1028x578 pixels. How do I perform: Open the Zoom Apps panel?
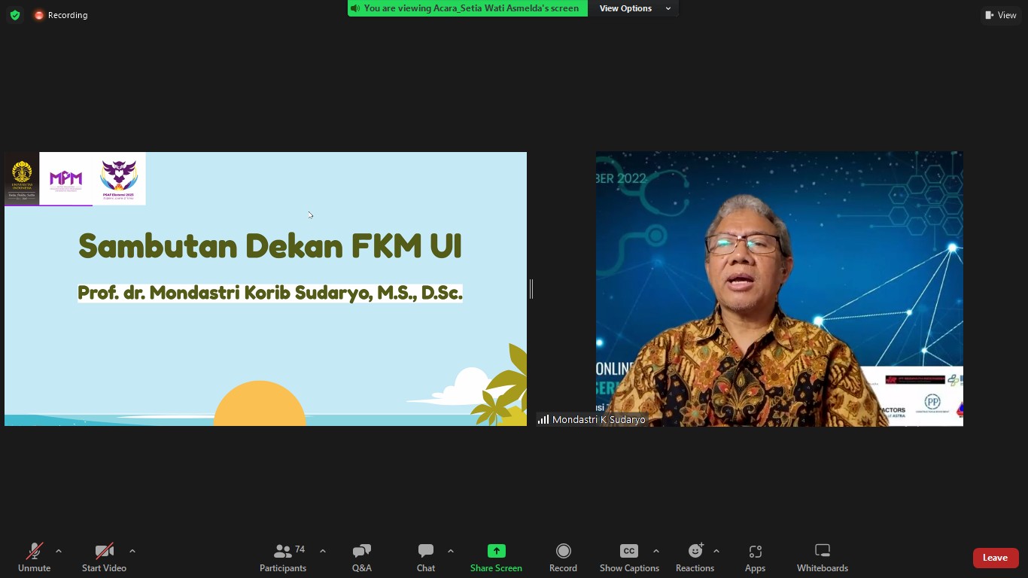coord(754,557)
